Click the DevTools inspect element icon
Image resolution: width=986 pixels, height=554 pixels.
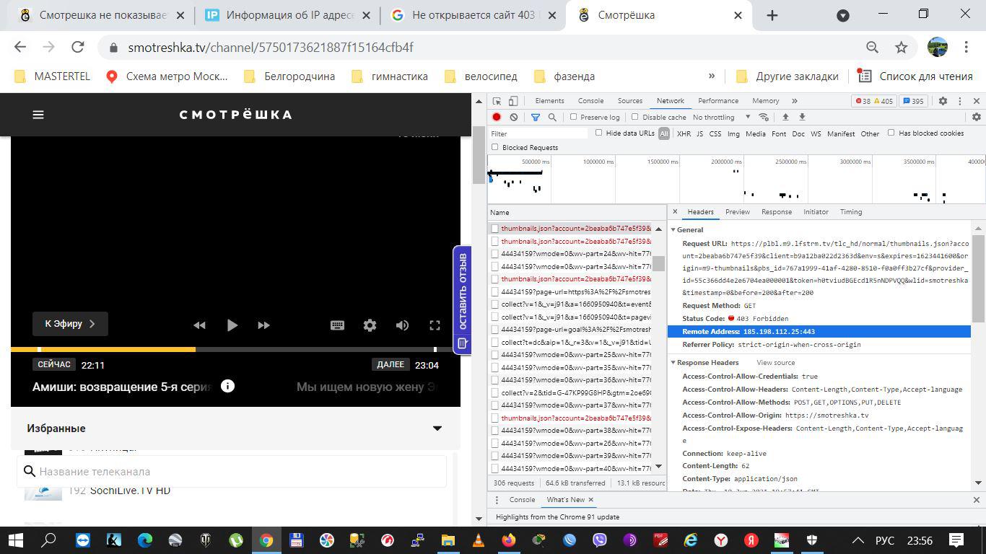[x=497, y=101]
